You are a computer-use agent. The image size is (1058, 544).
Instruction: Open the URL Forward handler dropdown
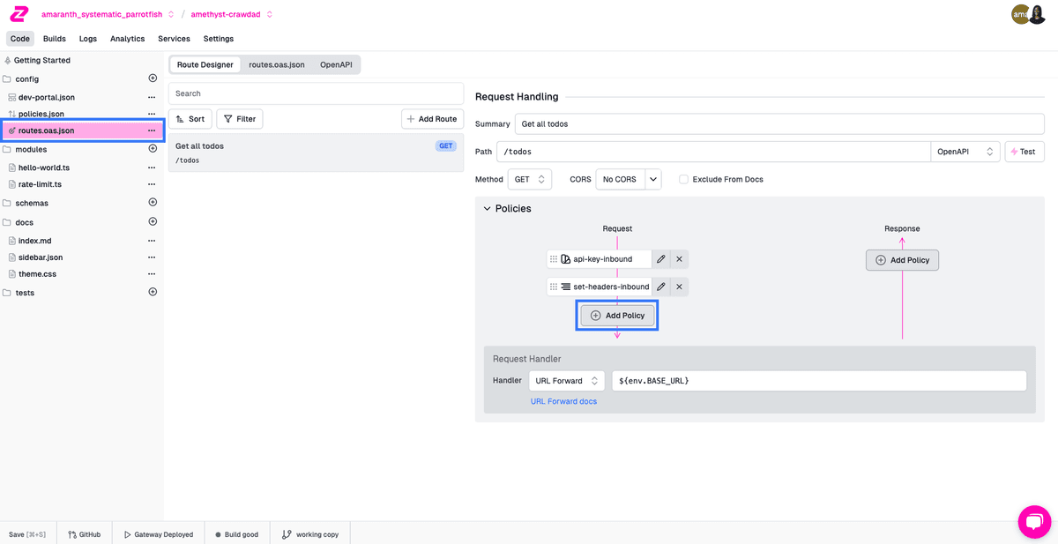tap(566, 381)
